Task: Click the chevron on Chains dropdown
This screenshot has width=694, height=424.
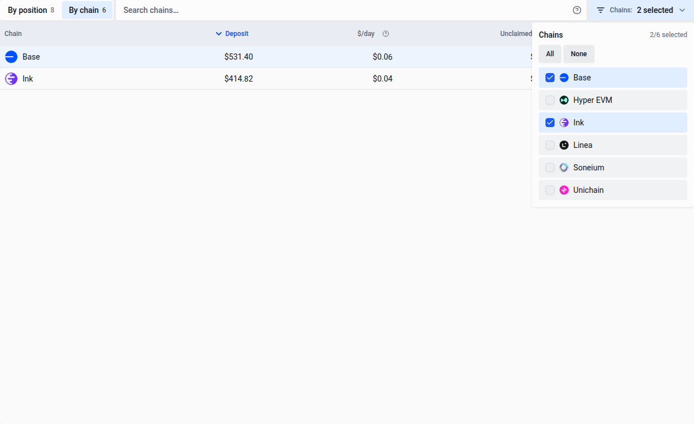Action: pyautogui.click(x=682, y=10)
